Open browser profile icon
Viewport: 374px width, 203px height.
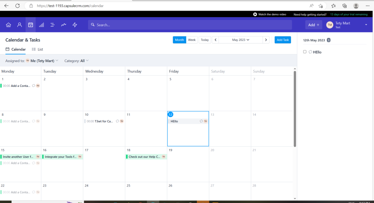click(356, 6)
